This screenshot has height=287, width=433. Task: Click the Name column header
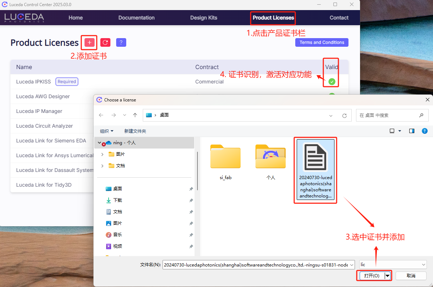click(x=24, y=67)
